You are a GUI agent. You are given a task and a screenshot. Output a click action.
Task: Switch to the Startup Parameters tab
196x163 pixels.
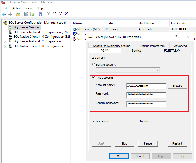pyautogui.click(x=152, y=46)
